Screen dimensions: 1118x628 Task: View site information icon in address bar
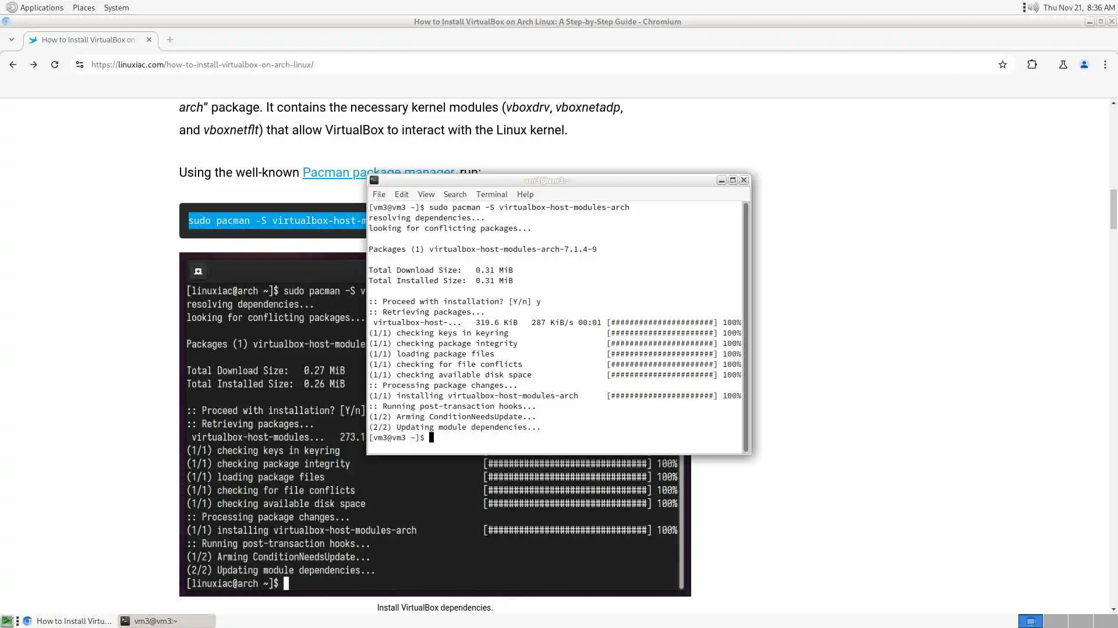(80, 65)
